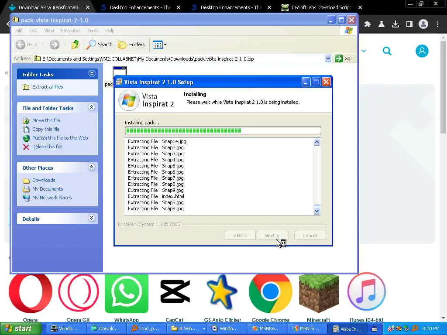The height and width of the screenshot is (335, 447).
Task: Open My Network Places link
Action: point(52,198)
